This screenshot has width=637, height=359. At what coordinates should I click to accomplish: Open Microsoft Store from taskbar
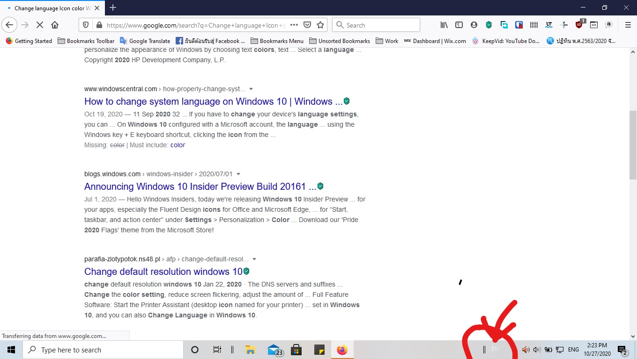click(x=296, y=350)
